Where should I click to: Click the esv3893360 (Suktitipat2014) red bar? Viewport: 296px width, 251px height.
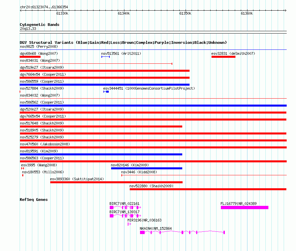[x=116, y=182]
